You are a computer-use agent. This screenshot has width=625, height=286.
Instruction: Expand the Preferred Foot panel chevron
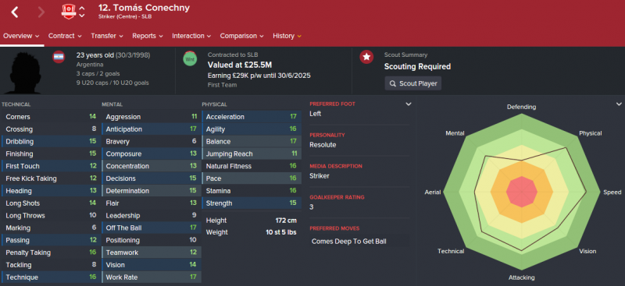pos(408,104)
